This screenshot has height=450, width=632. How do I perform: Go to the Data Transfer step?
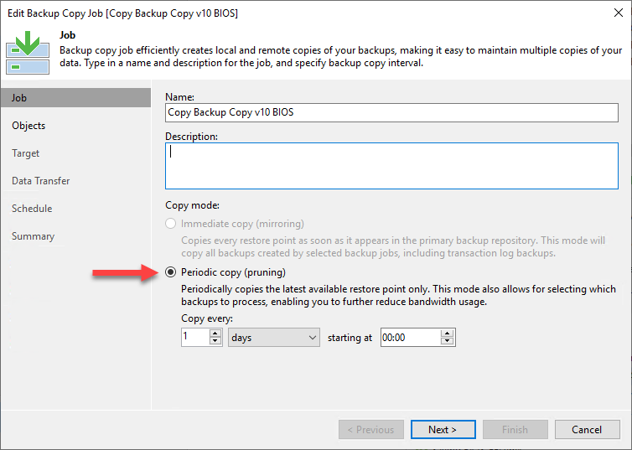pos(41,181)
